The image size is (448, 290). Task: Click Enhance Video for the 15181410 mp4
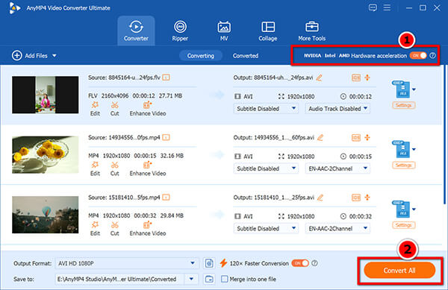[x=148, y=229]
